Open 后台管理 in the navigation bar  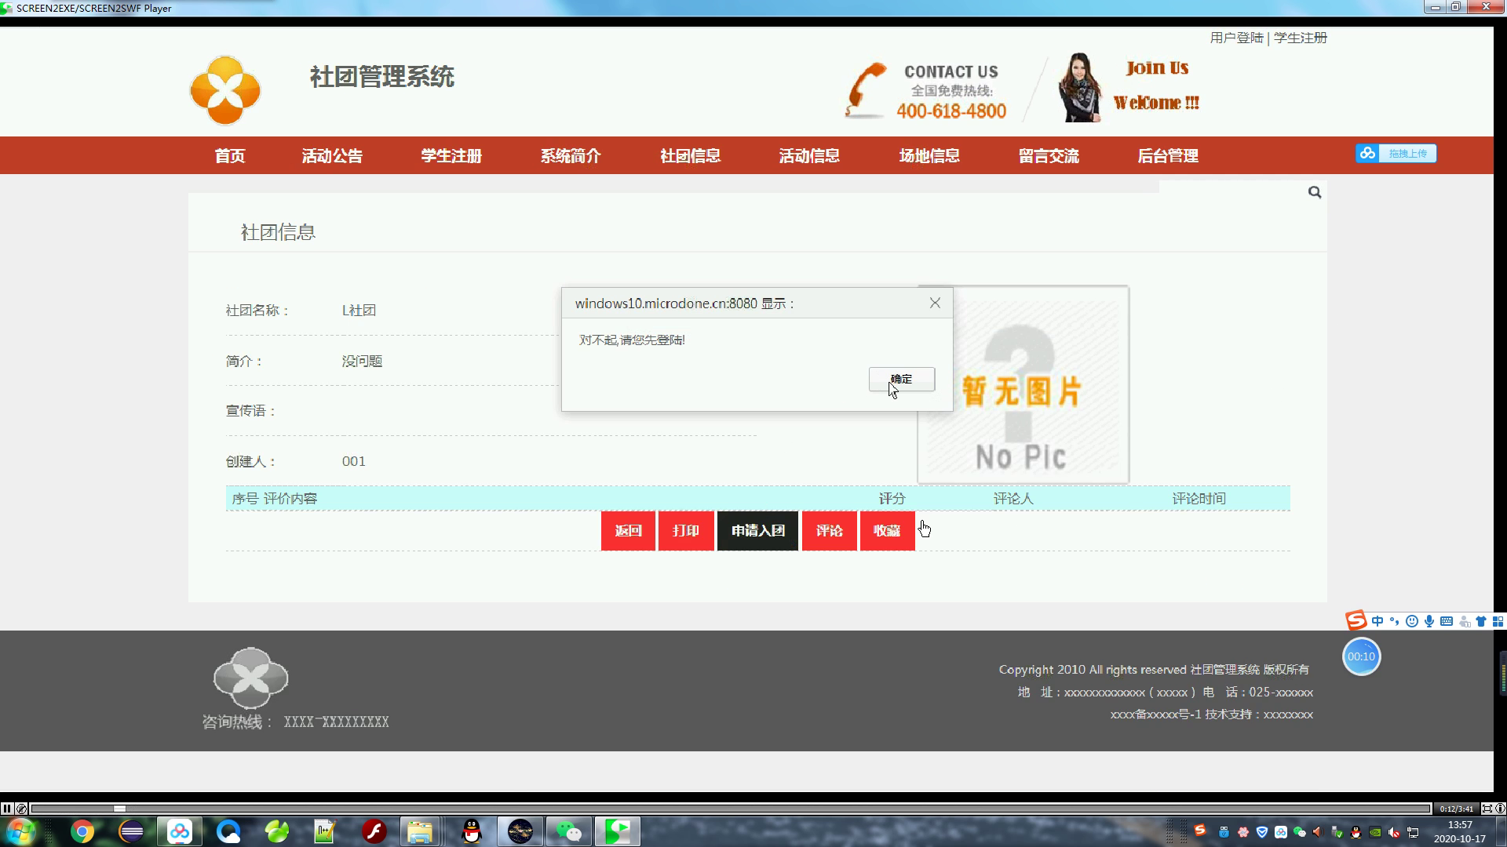(x=1168, y=155)
